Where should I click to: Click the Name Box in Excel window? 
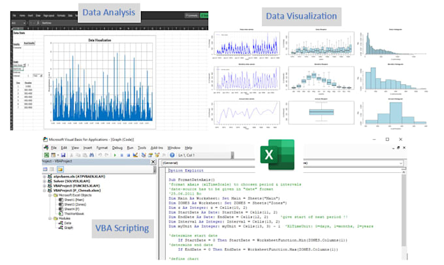[19, 23]
